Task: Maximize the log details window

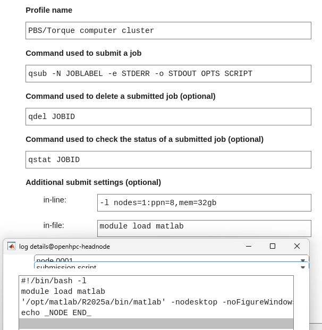Action: (x=273, y=246)
